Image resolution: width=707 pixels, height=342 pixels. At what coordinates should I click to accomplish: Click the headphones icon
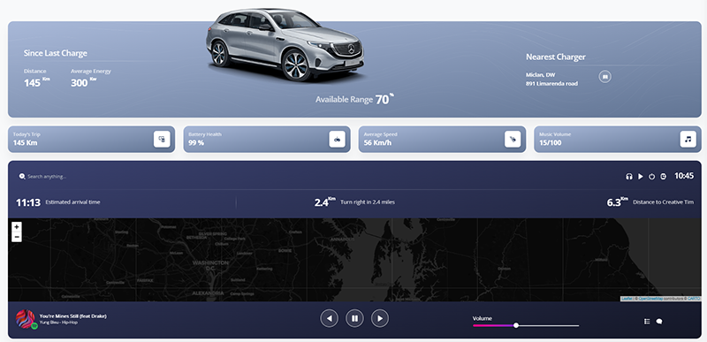pyautogui.click(x=628, y=177)
